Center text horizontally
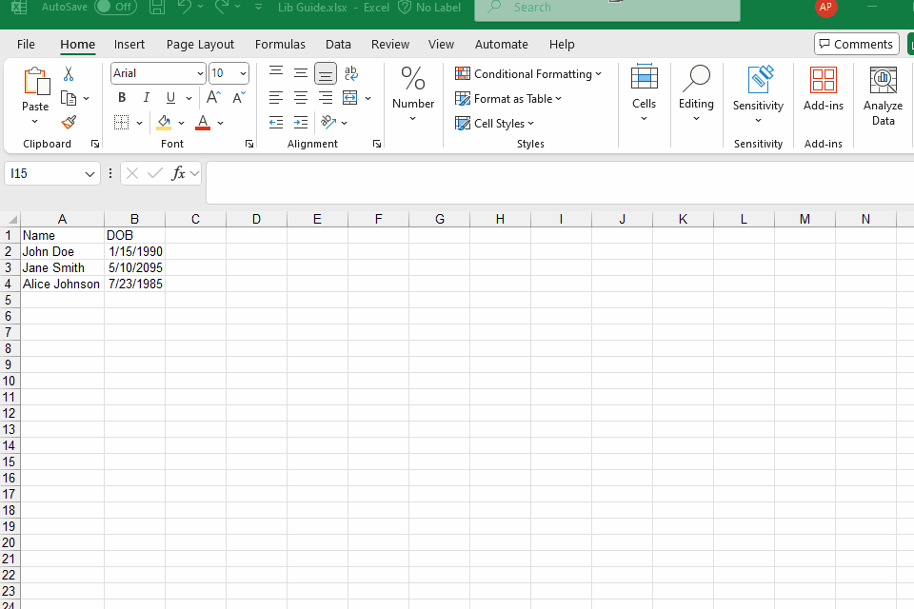This screenshot has width=914, height=609. 300,97
